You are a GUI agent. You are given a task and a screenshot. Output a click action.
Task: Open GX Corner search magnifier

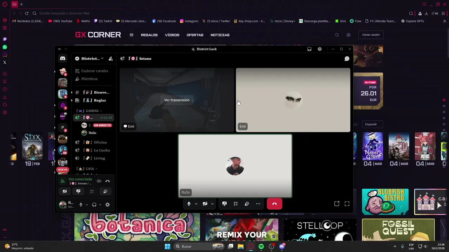337,35
